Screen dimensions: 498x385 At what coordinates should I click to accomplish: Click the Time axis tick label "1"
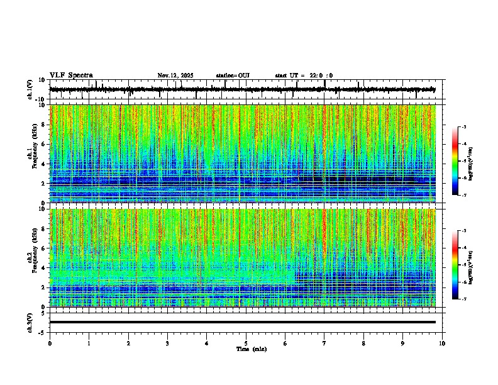coord(89,343)
